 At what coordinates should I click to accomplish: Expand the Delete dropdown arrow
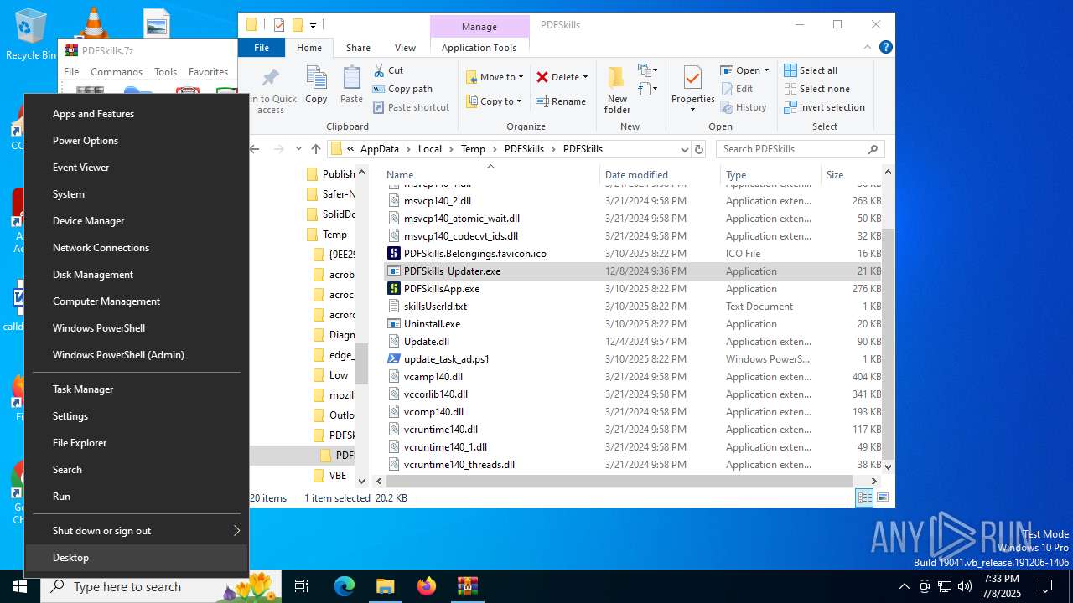point(585,77)
